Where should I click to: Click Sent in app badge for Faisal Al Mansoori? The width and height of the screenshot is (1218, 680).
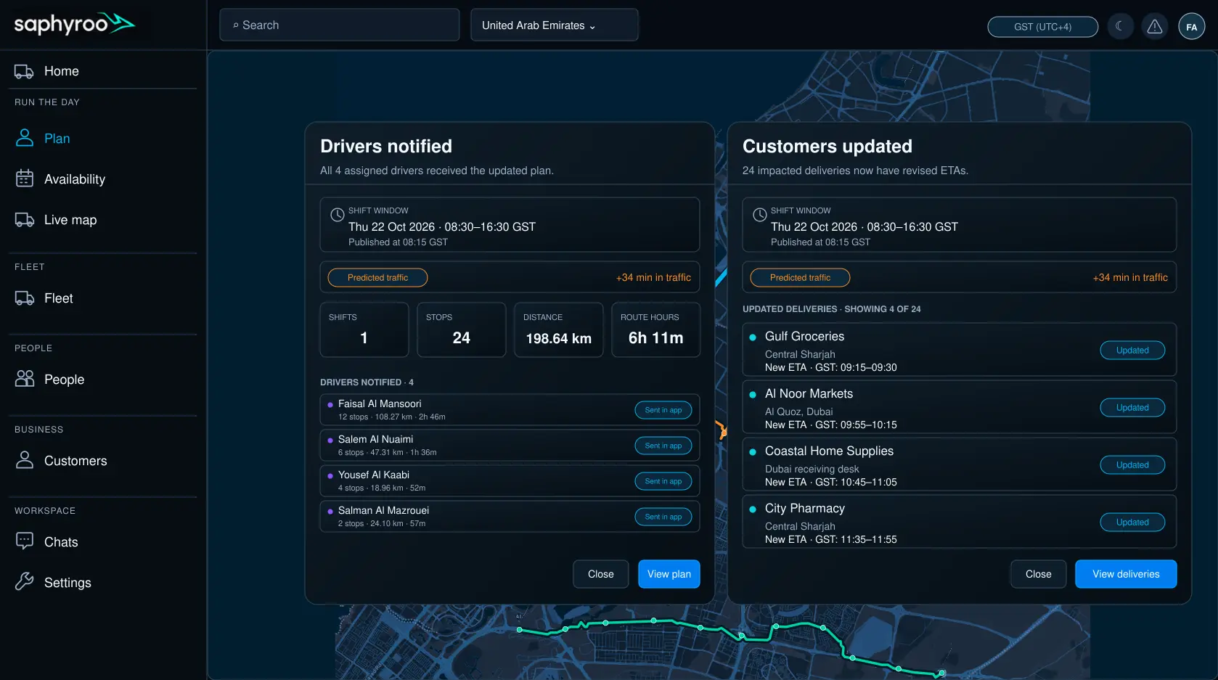point(663,410)
